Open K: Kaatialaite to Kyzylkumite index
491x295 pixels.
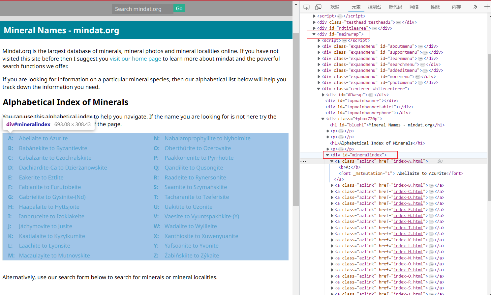point(46,236)
